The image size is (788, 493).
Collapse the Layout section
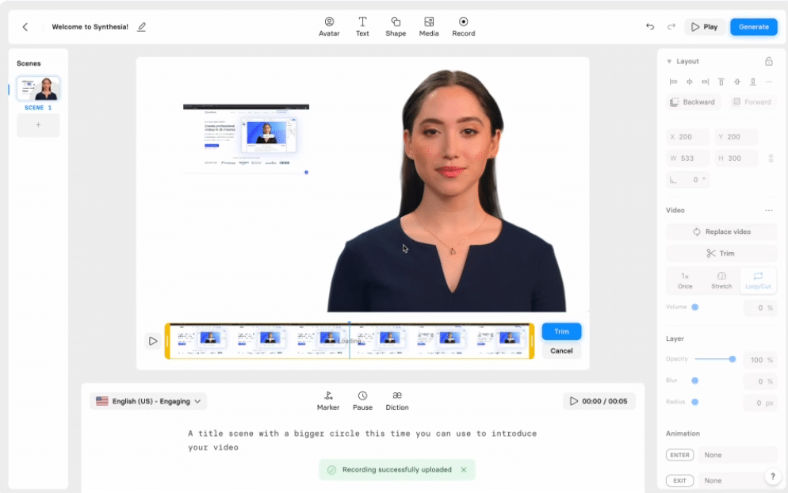click(669, 61)
